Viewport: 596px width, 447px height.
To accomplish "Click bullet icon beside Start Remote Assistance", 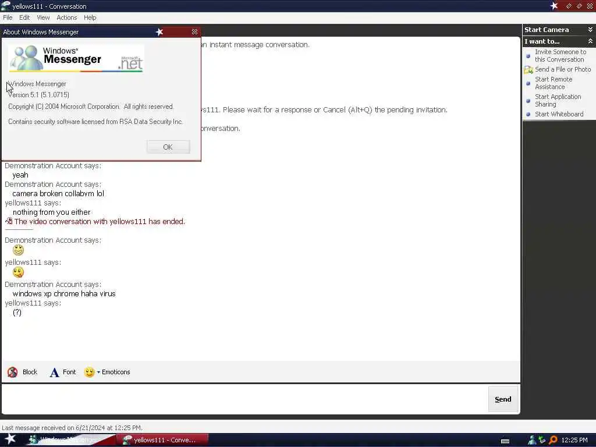I will point(528,83).
